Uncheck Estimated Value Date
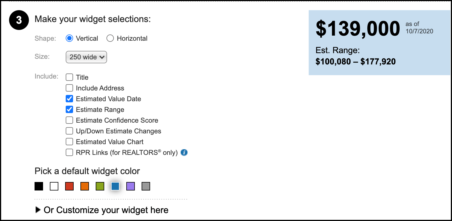Viewport: 452px width, 221px height. [69, 99]
